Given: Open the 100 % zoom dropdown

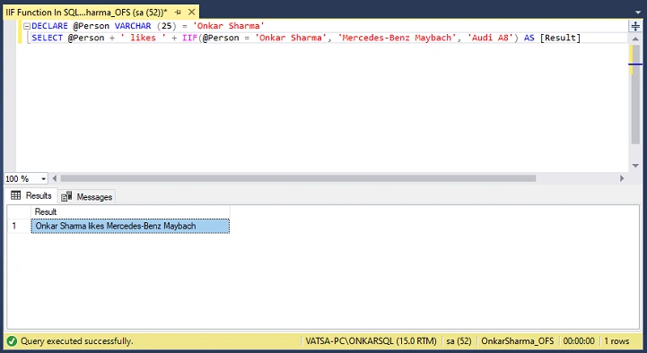Looking at the screenshot, I should tap(43, 179).
